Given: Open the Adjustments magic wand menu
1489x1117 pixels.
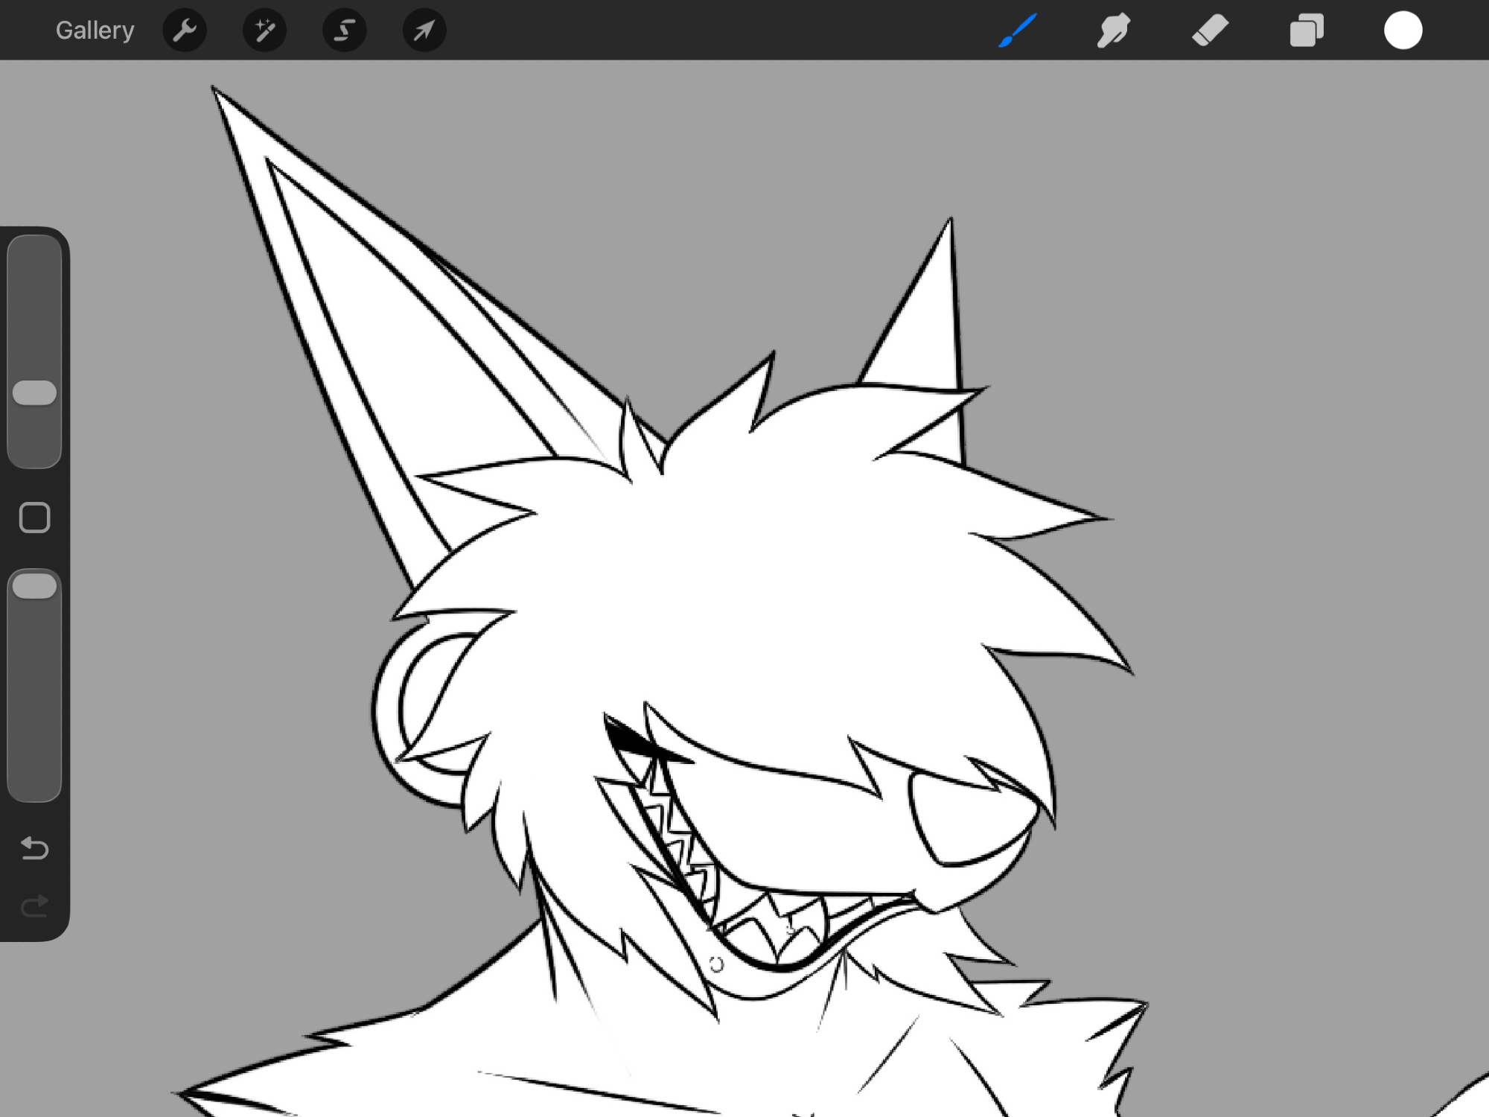Looking at the screenshot, I should [264, 31].
